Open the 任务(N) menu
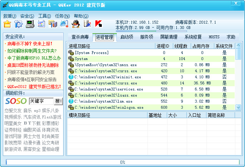 pos(62,16)
